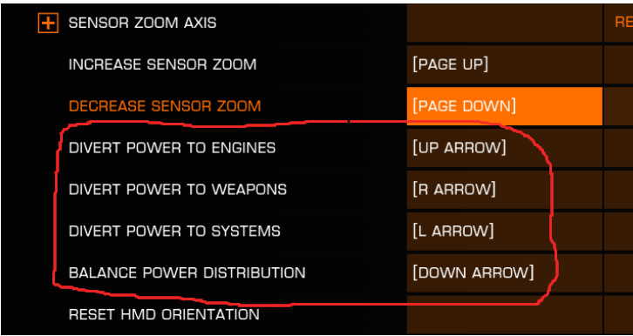Screen dimensions: 633x336
Task: Click the empty Reset HMD Orientation binding
Action: [505, 314]
